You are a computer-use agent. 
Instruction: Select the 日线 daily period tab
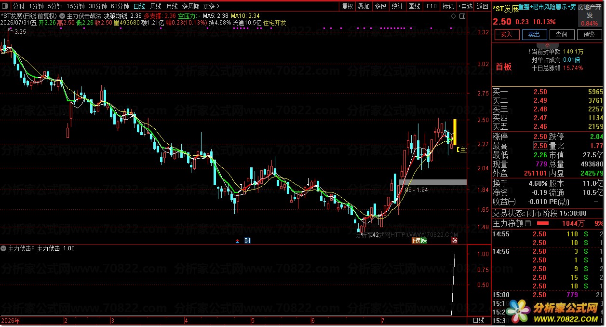click(139, 6)
